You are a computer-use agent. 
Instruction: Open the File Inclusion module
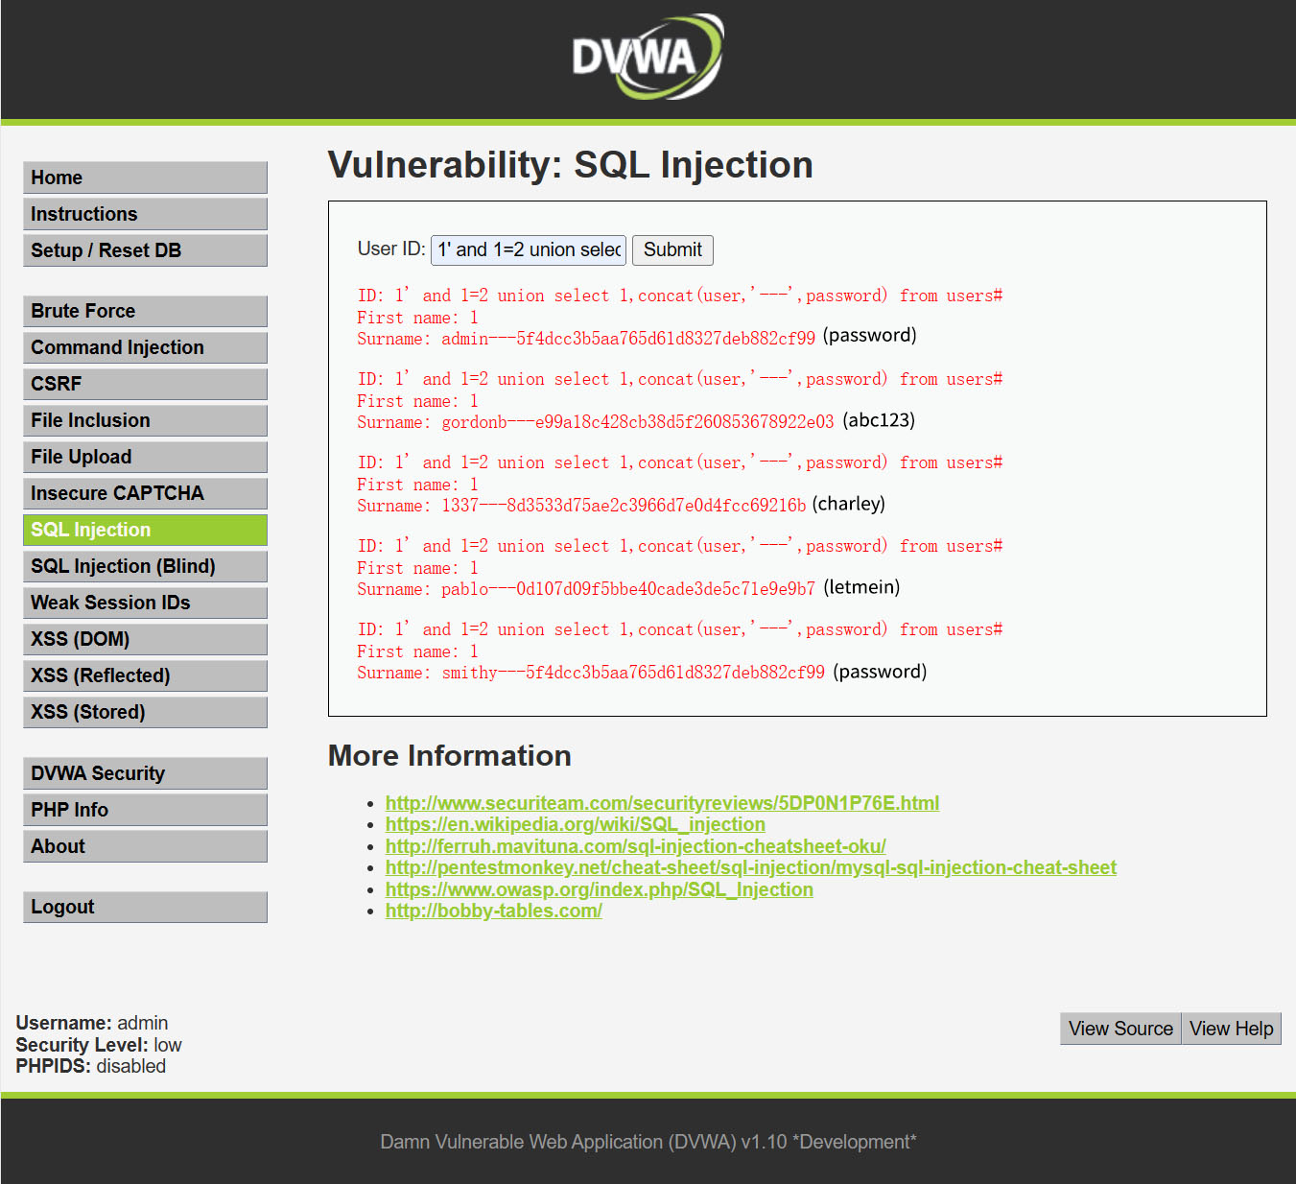[145, 420]
